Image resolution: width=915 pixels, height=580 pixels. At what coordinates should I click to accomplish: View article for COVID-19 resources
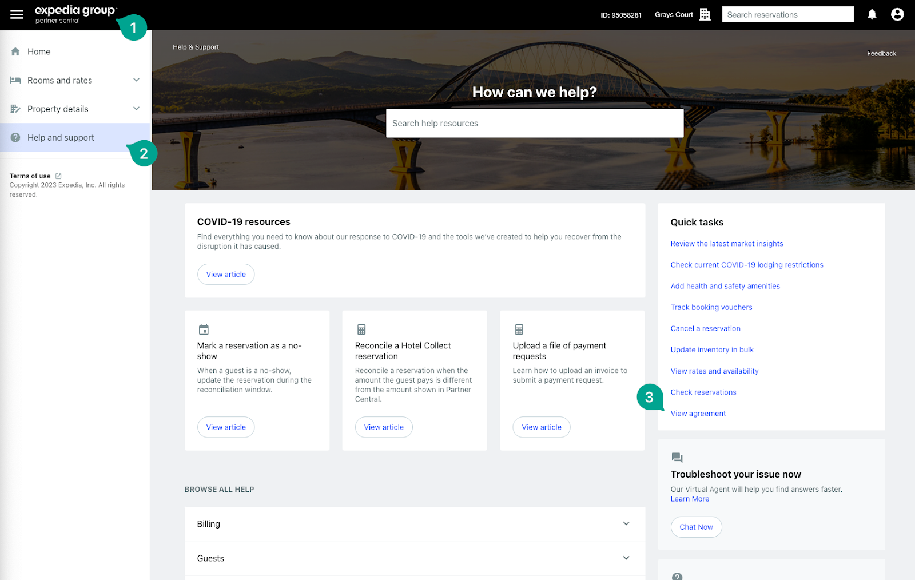pyautogui.click(x=226, y=275)
